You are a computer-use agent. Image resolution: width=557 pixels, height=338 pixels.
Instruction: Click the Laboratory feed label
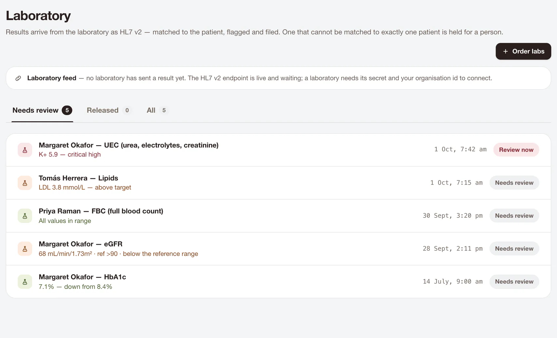52,78
